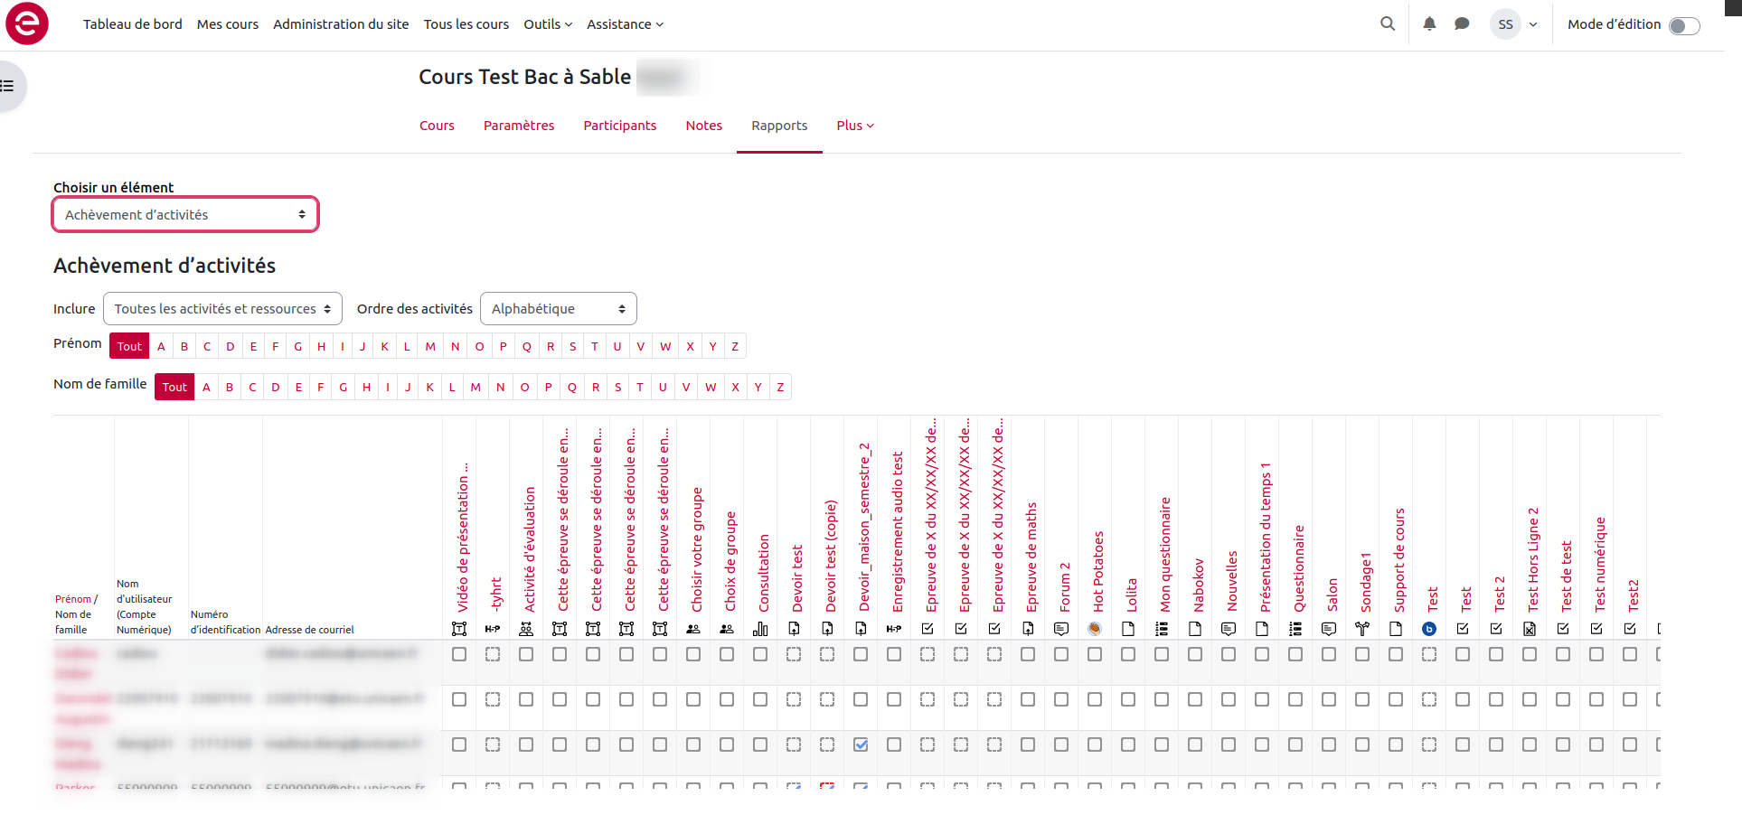1742x824 pixels.
Task: Click the Sondage1 activity icon
Action: (x=1362, y=629)
